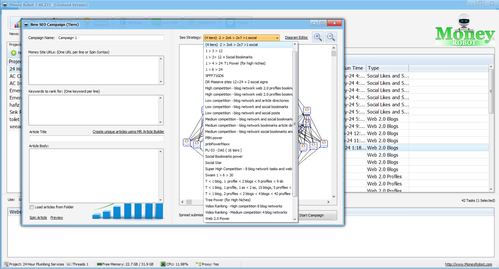Click the bottom-left node in the diagram
Viewport: 499px width, 269px height.
pyautogui.click(x=187, y=142)
